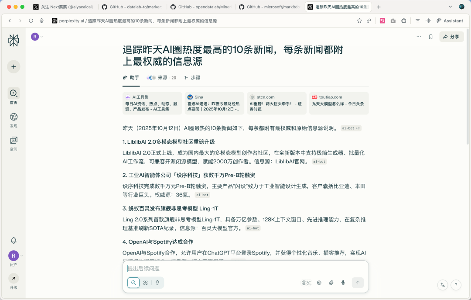This screenshot has width=471, height=300.
Task: Click the Perplexity logo at sidebar top
Action: click(14, 40)
